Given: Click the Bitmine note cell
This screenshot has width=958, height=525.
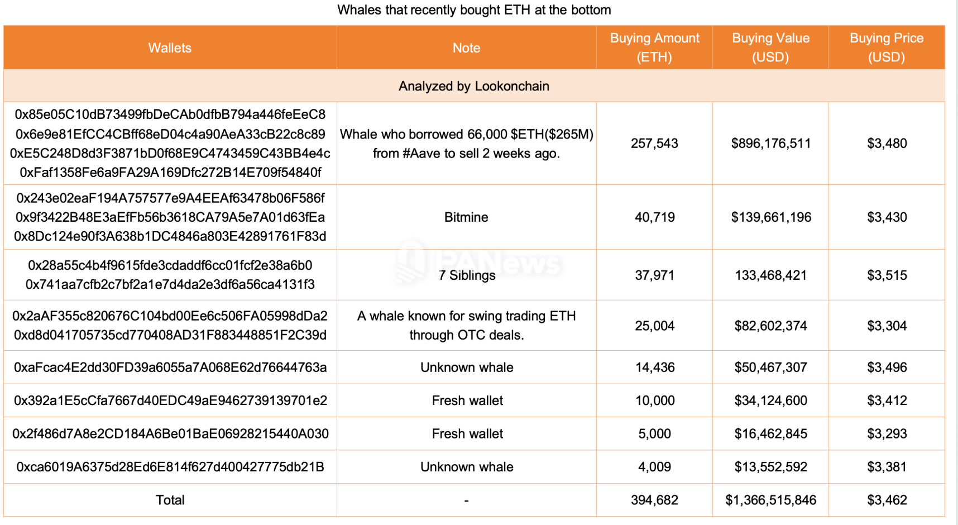Looking at the screenshot, I should pyautogui.click(x=466, y=217).
